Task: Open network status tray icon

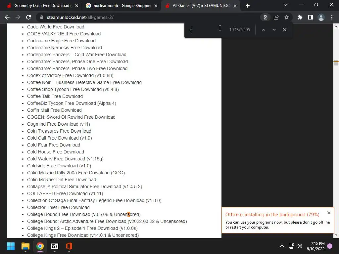Action: coord(291,246)
